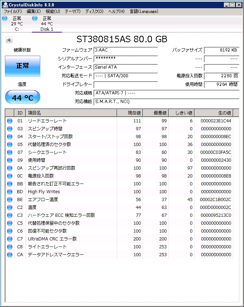This screenshot has height=307, width=244.
Task: Click status orb for スピンアップ時間 row
Action: [x=10, y=129]
